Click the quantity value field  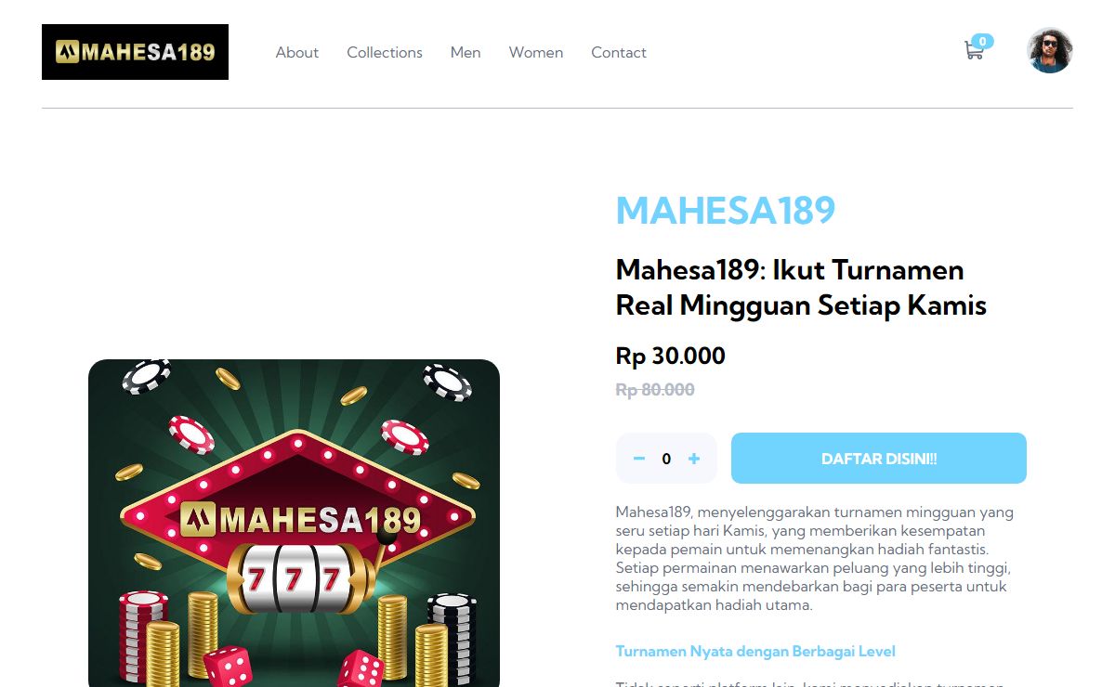tap(666, 459)
